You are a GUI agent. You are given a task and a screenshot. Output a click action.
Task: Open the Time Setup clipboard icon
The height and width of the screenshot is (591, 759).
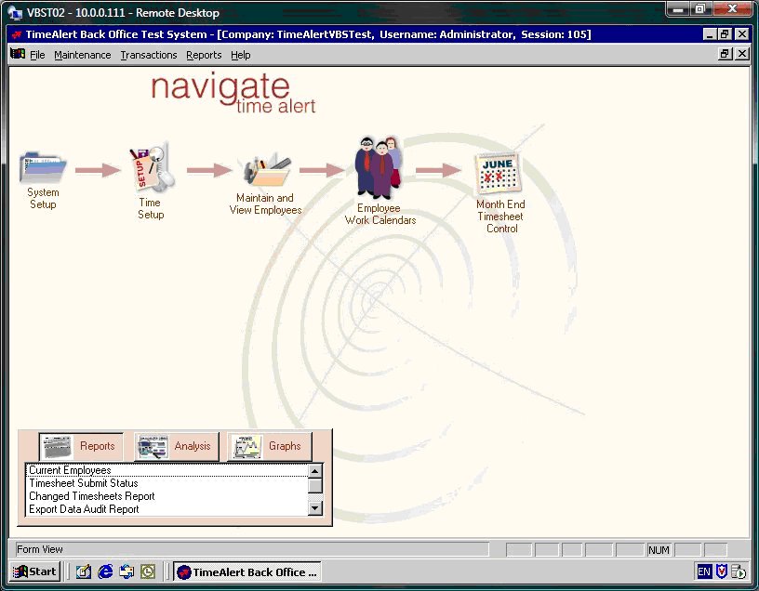pyautogui.click(x=152, y=167)
